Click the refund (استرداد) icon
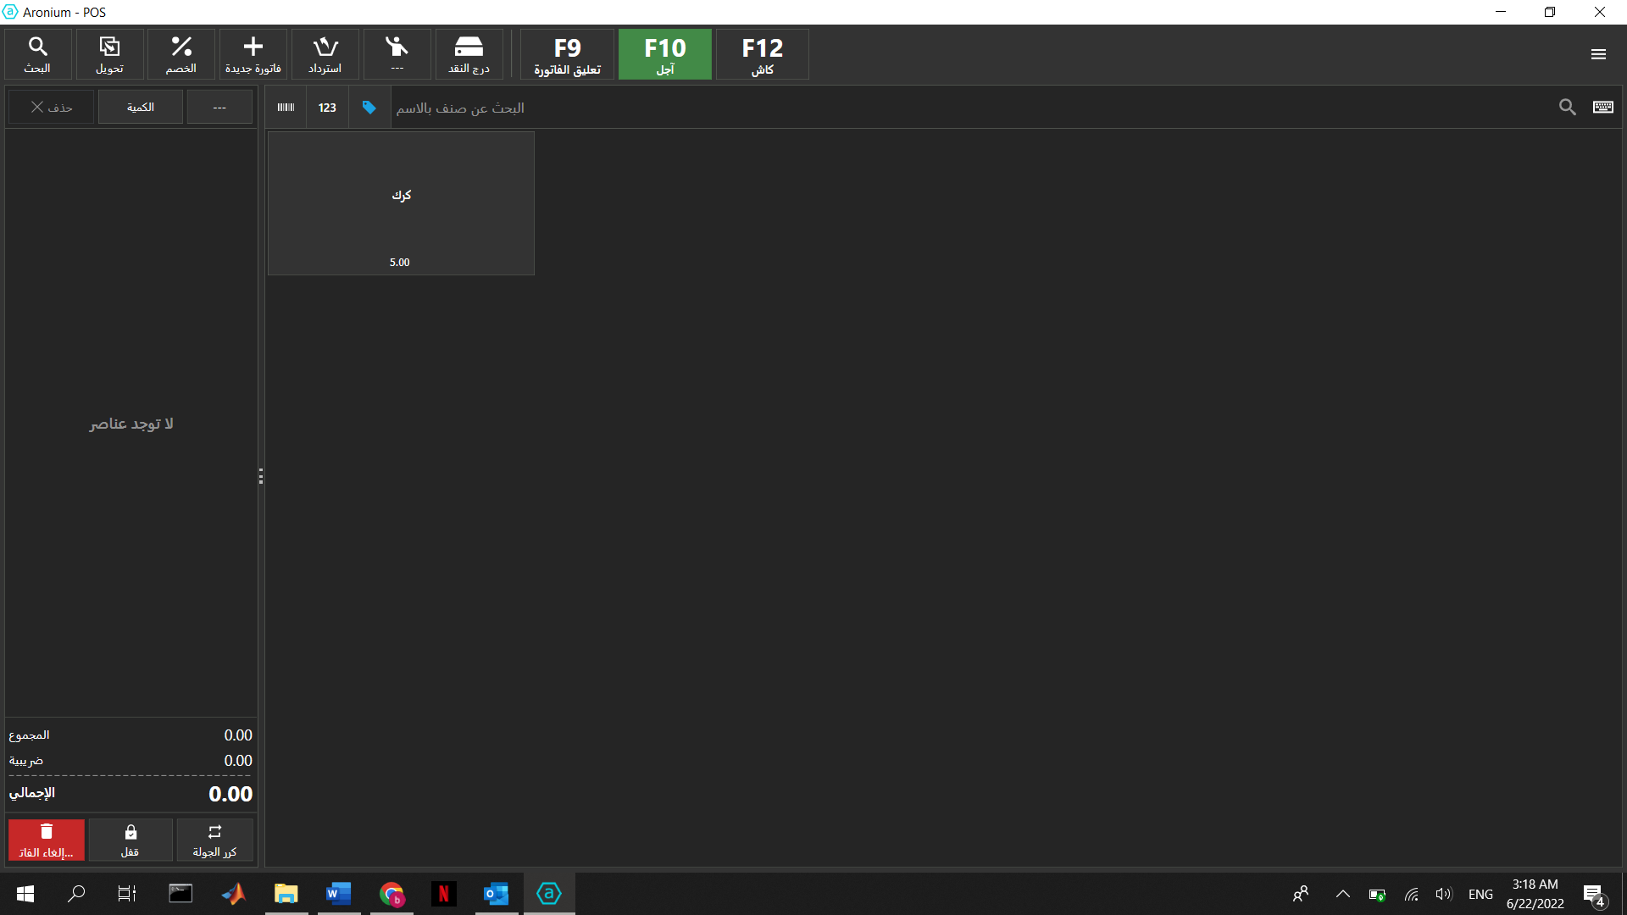 pyautogui.click(x=325, y=54)
